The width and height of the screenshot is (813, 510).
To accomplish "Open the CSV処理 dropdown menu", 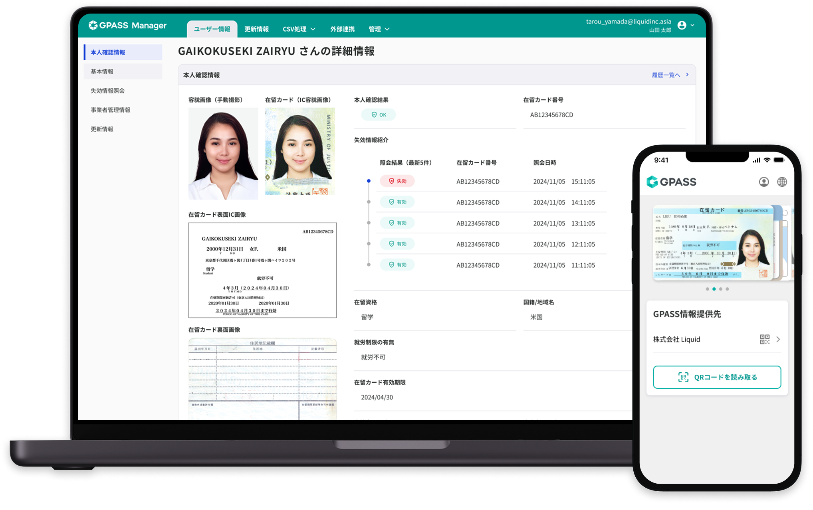I will pyautogui.click(x=299, y=29).
